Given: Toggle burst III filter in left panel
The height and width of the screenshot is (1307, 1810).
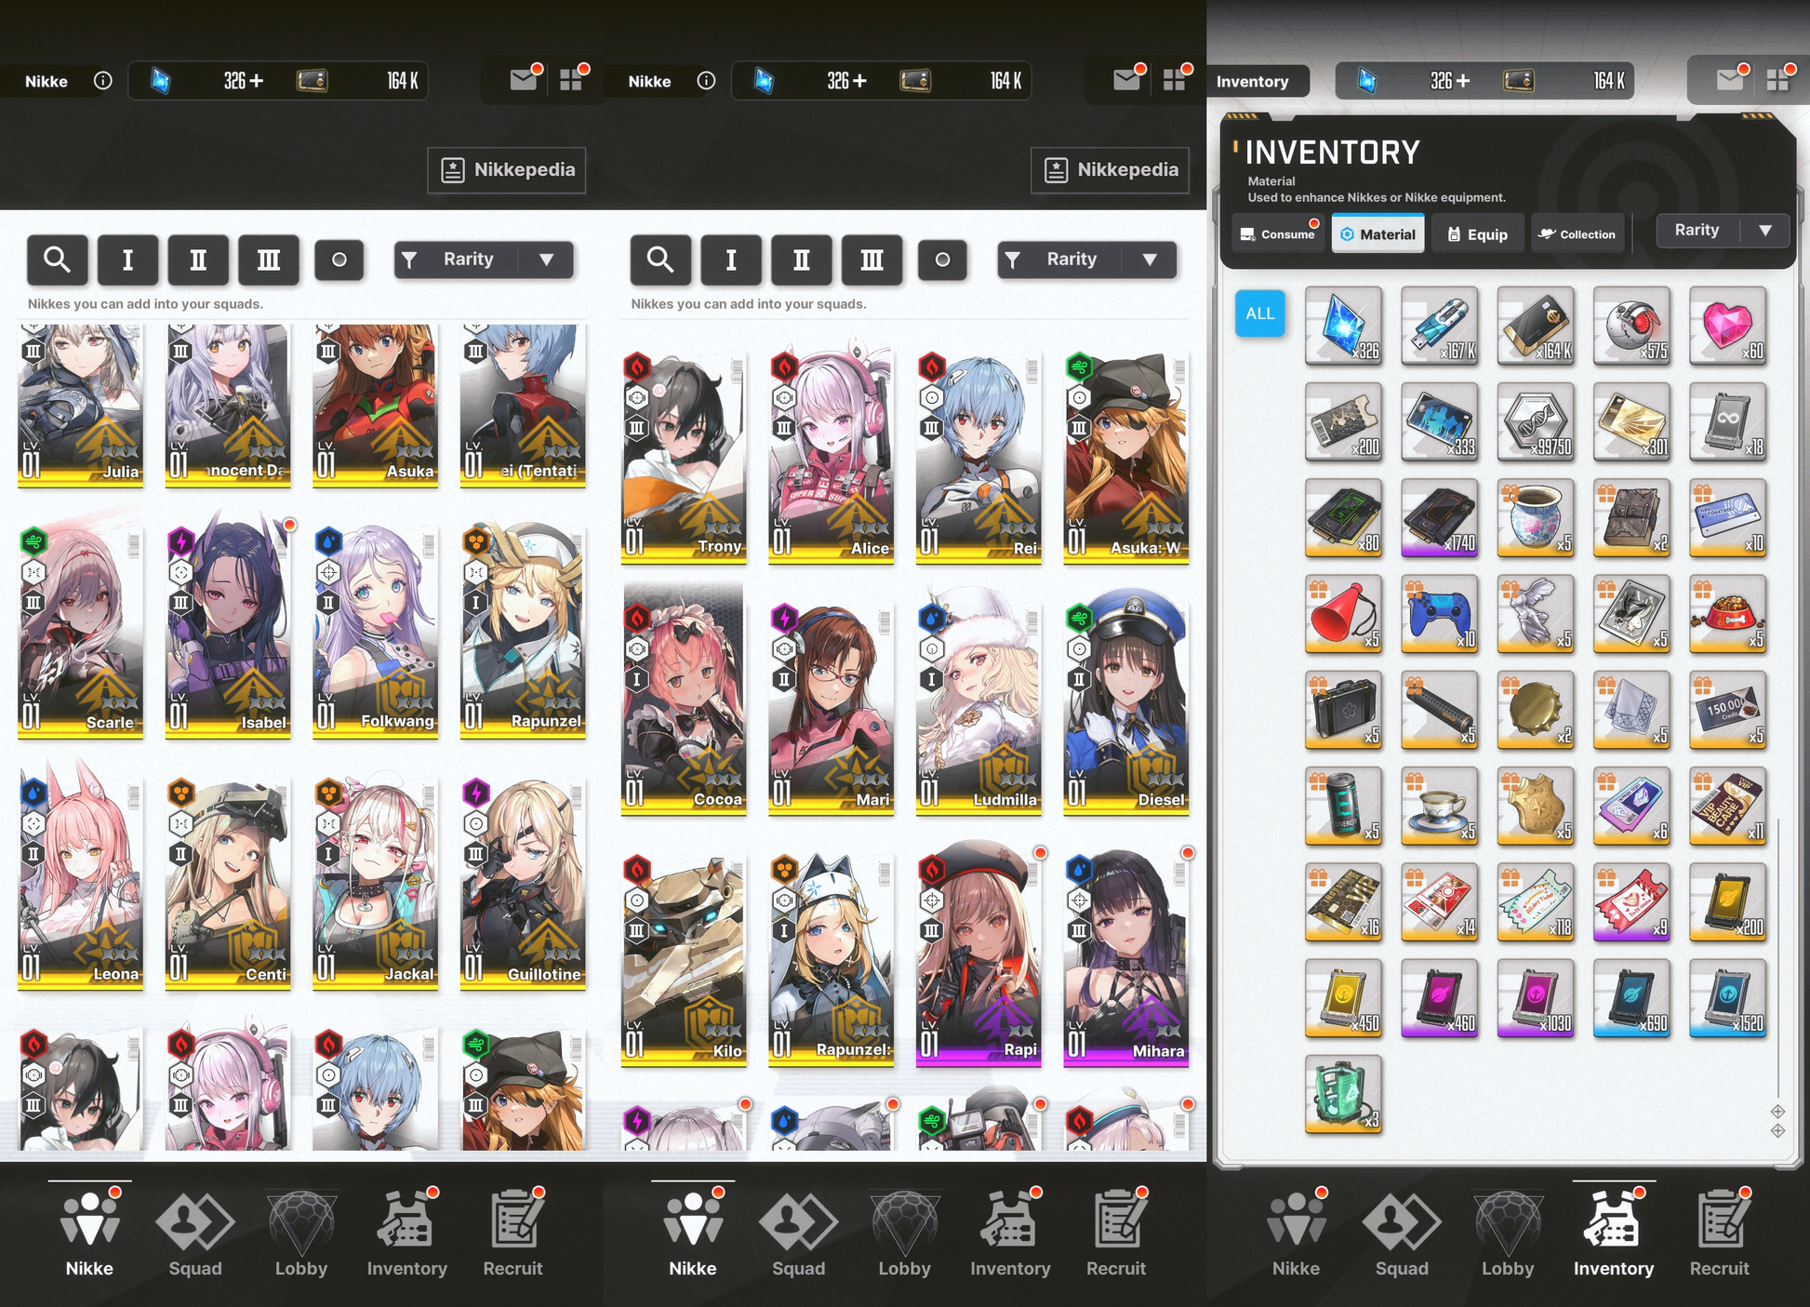Looking at the screenshot, I should tap(269, 260).
